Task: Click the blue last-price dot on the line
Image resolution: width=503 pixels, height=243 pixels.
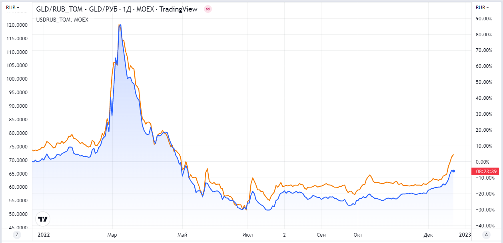Action: click(x=453, y=171)
